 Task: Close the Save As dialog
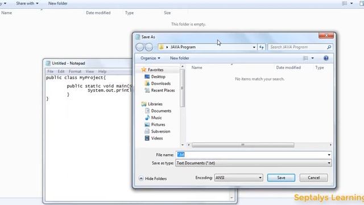[x=326, y=35]
